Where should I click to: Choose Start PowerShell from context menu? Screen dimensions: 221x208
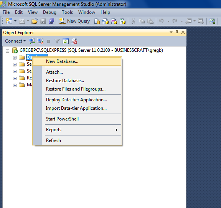click(x=77, y=119)
